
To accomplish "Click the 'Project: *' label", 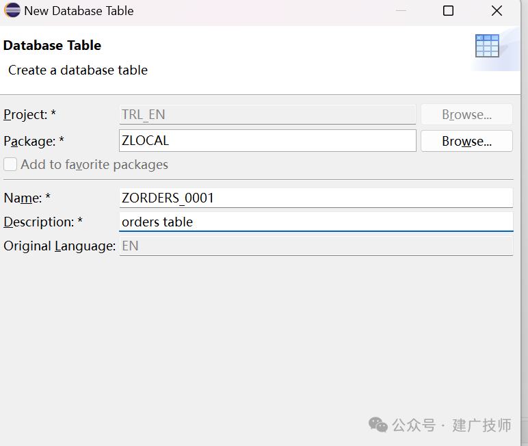I will pyautogui.click(x=29, y=114).
